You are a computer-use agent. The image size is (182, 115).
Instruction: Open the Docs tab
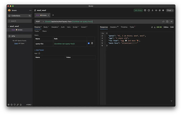45,31
